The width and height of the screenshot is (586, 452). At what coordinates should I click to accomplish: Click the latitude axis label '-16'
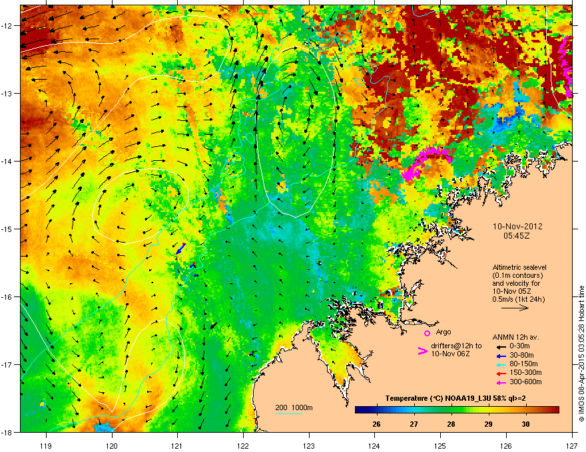[7, 297]
